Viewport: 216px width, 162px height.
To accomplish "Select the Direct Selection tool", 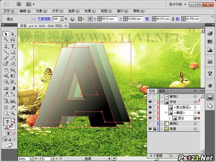I will (12, 34).
